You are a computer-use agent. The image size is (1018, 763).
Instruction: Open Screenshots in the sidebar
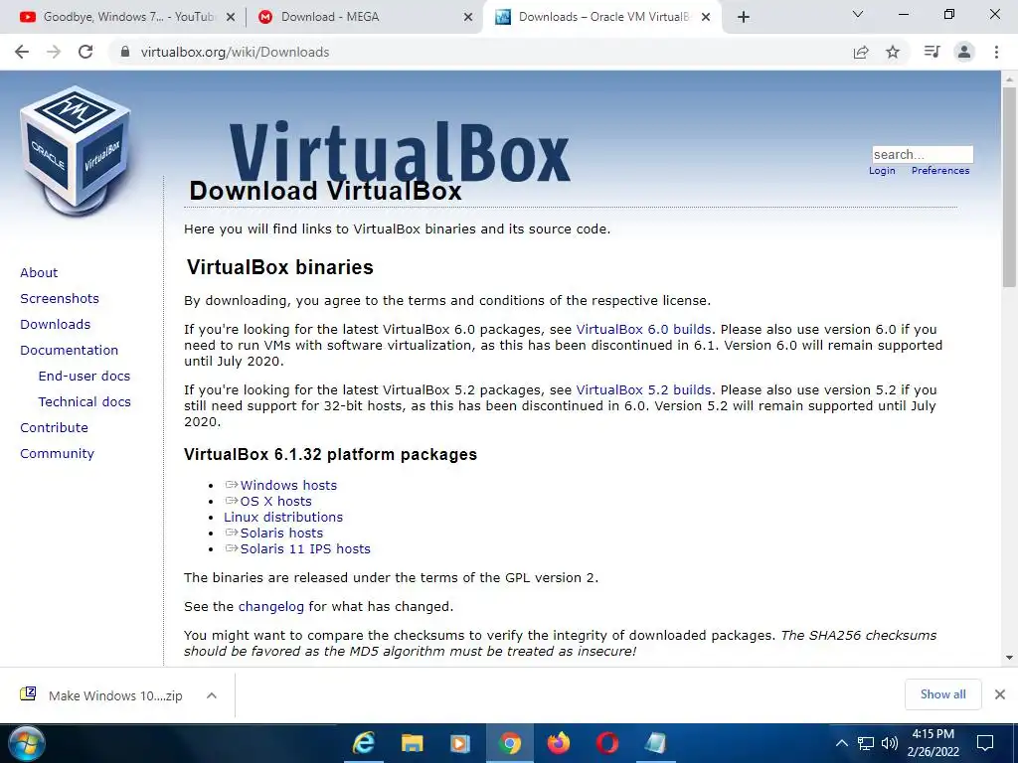point(60,298)
